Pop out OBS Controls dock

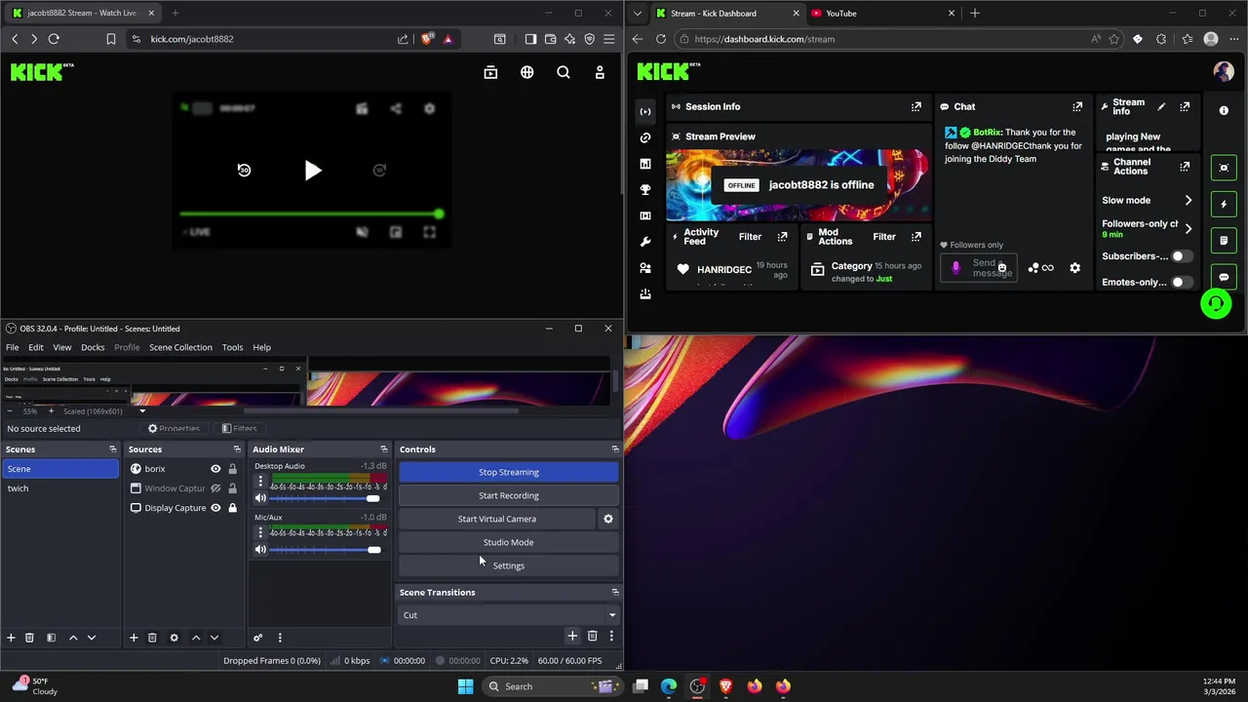tap(615, 449)
